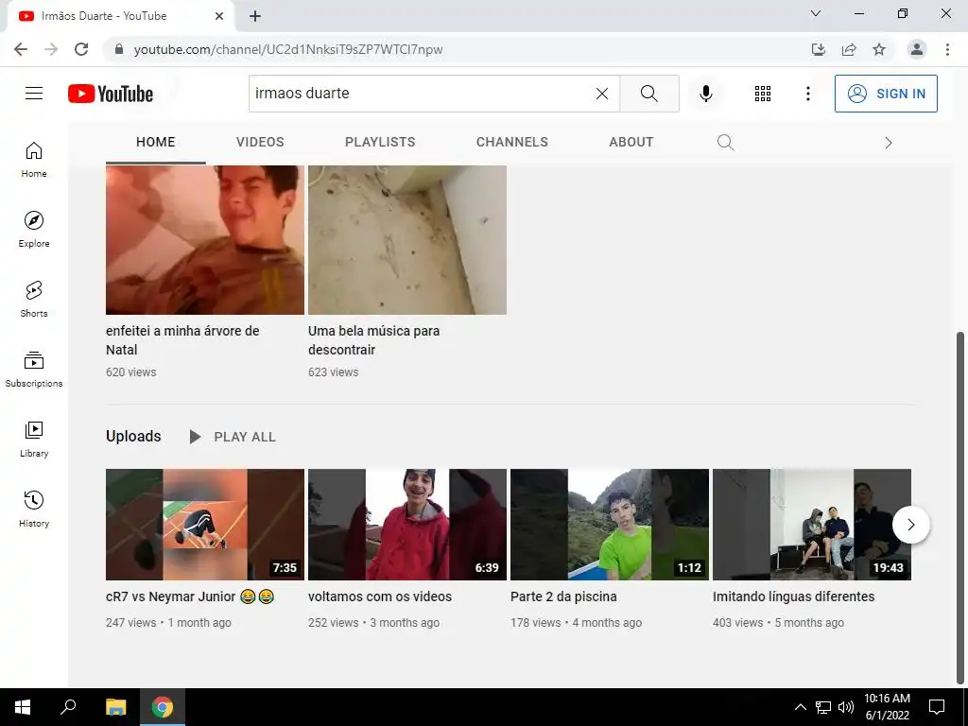Screen dimensions: 968x726
Task: Open the taskbar clock and date
Action: click(x=887, y=707)
